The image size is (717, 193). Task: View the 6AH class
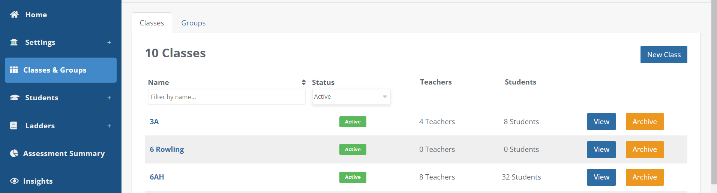tap(601, 177)
